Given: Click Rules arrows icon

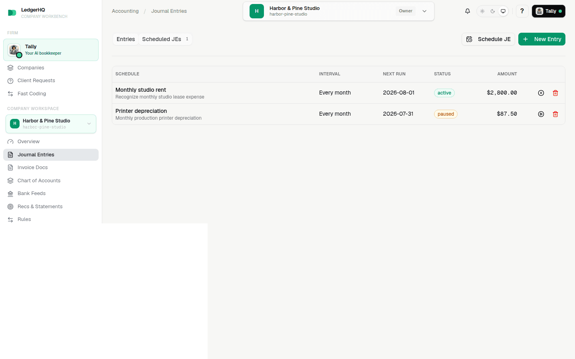Looking at the screenshot, I should point(10,219).
